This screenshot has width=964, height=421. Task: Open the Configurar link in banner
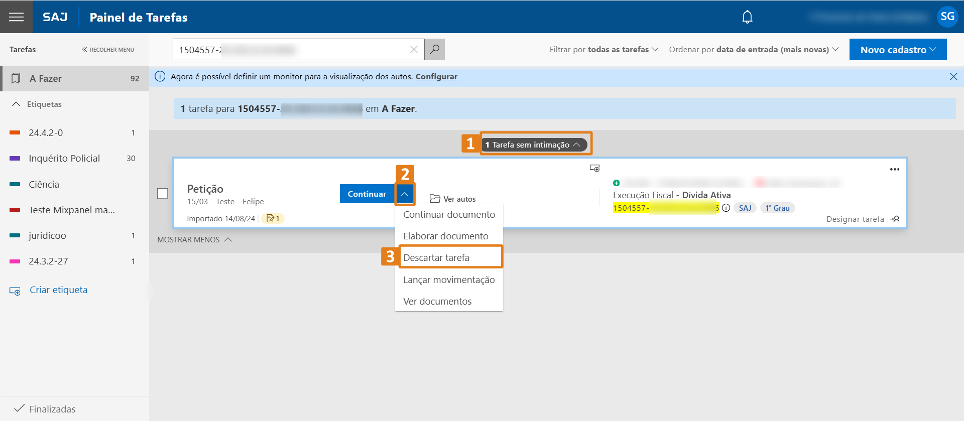click(x=436, y=77)
